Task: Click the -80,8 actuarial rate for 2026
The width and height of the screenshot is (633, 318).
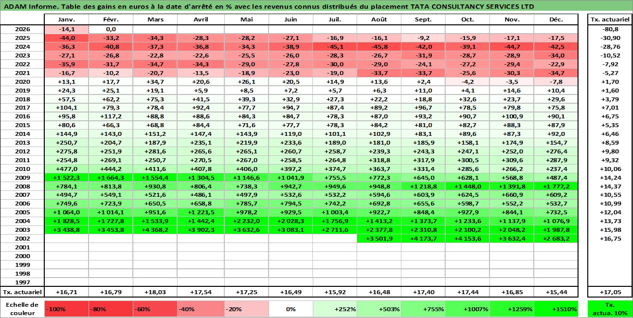Action: [610, 29]
